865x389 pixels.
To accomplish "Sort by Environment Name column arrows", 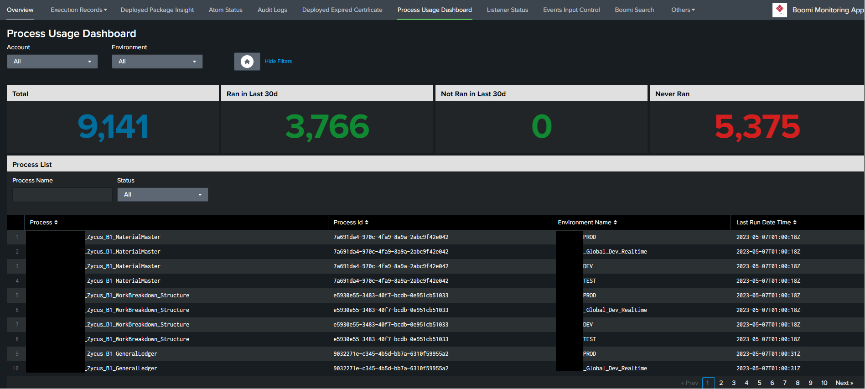I will click(x=615, y=223).
